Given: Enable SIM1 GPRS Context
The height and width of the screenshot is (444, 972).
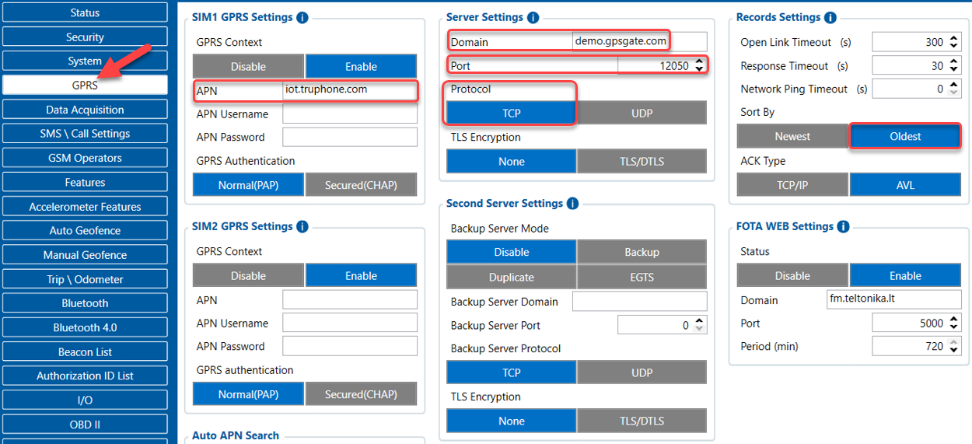Looking at the screenshot, I should (361, 66).
